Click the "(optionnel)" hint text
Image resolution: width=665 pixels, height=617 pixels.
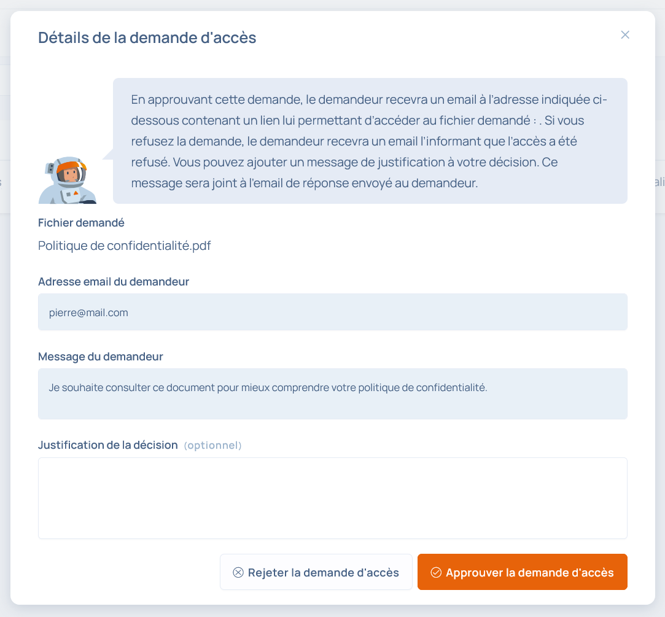click(213, 446)
